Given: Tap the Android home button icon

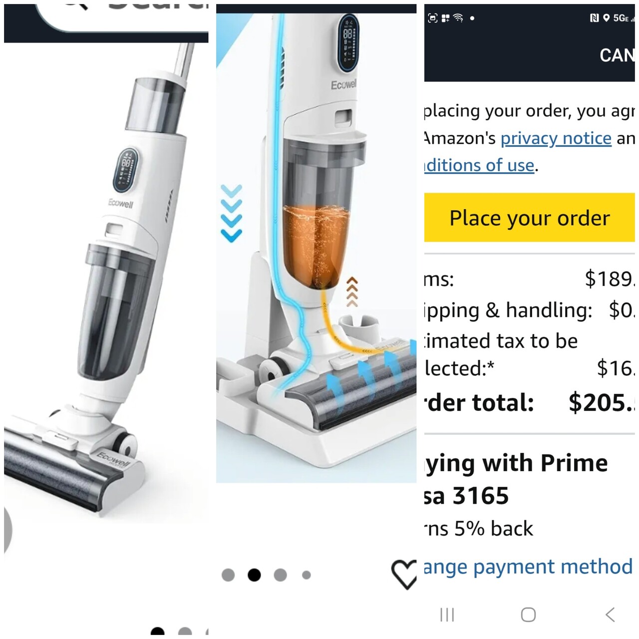Looking at the screenshot, I should (528, 615).
